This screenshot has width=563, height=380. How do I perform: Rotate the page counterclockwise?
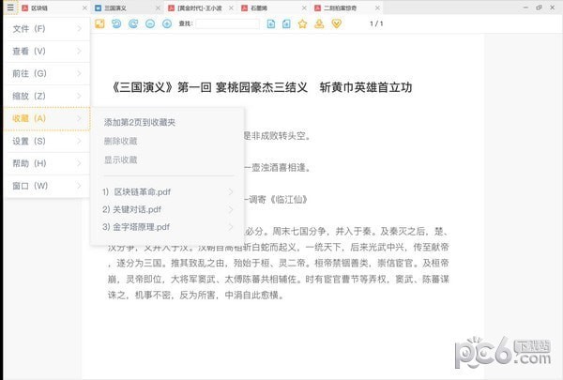click(116, 23)
